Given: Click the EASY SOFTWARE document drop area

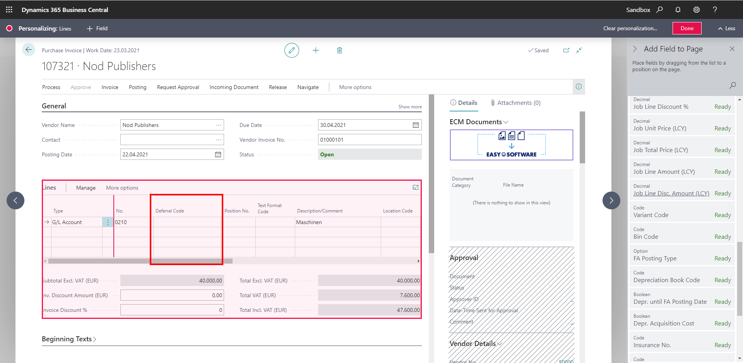Looking at the screenshot, I should (x=511, y=145).
